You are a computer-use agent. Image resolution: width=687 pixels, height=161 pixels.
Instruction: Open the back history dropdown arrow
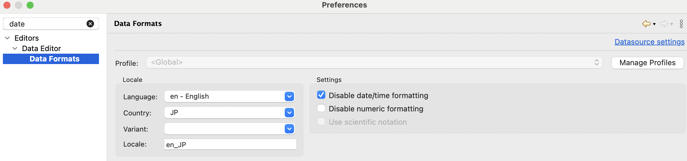(x=654, y=24)
